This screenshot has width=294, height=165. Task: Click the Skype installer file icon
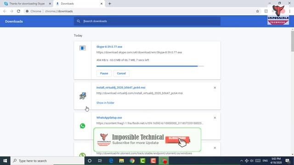[x=83, y=48]
